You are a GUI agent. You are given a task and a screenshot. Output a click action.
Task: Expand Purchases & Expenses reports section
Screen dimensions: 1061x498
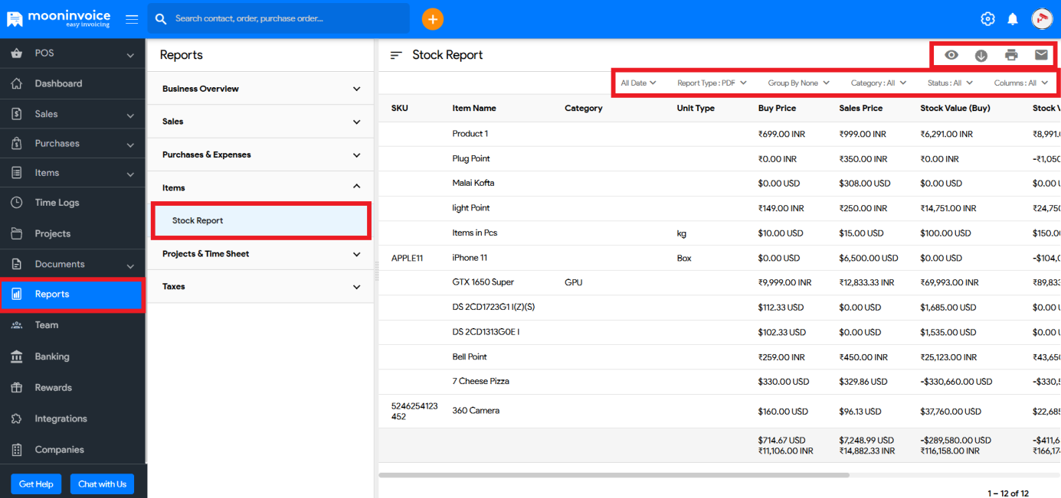pos(260,155)
